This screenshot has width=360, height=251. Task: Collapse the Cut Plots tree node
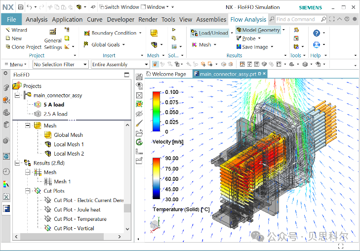tap(28, 191)
